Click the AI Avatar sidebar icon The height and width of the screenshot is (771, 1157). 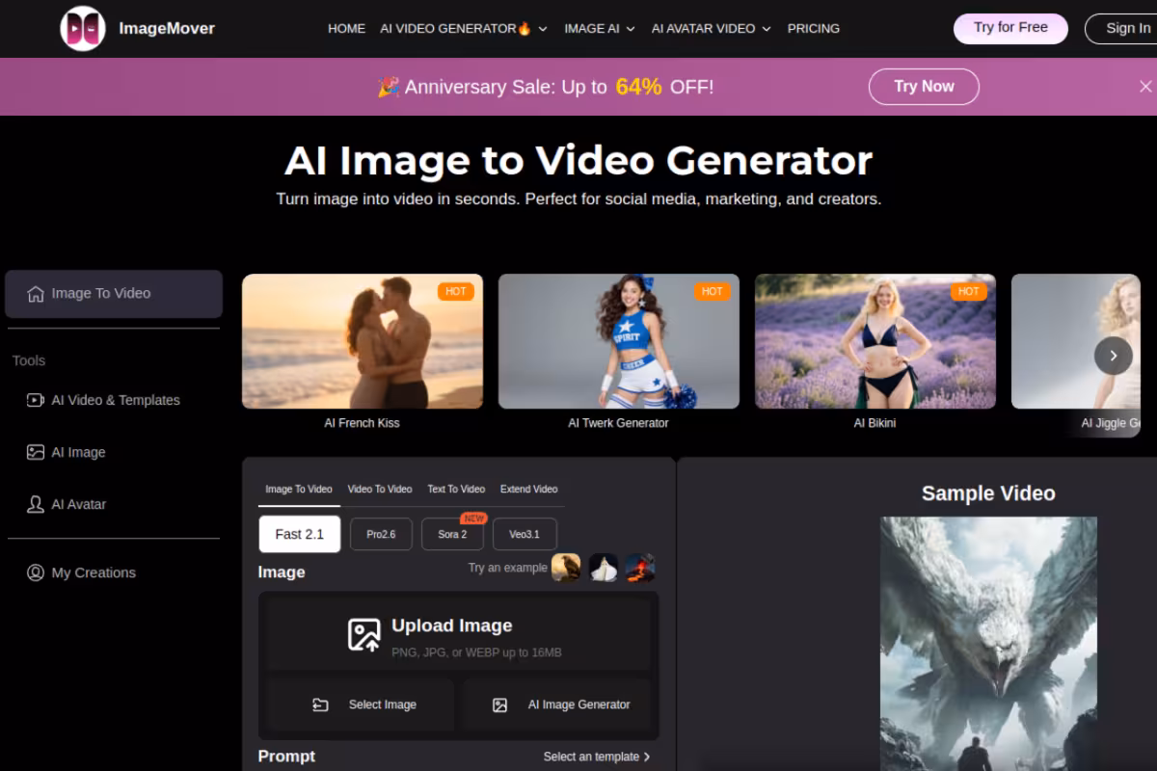click(x=36, y=504)
